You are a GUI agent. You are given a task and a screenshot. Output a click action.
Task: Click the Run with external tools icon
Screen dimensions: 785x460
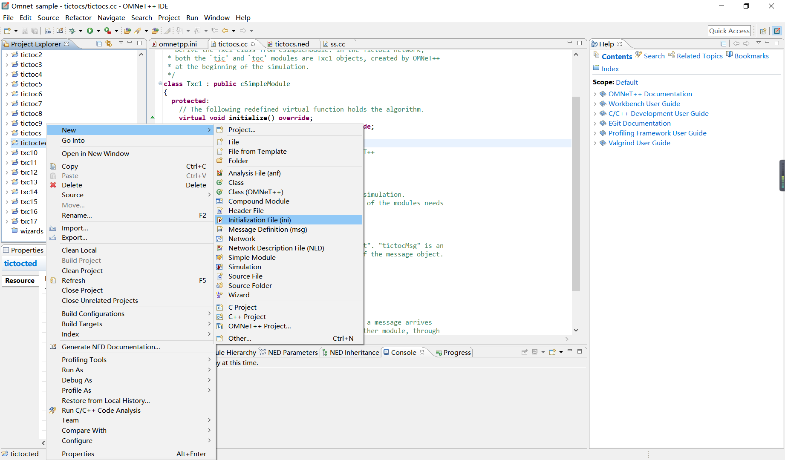[x=108, y=31]
